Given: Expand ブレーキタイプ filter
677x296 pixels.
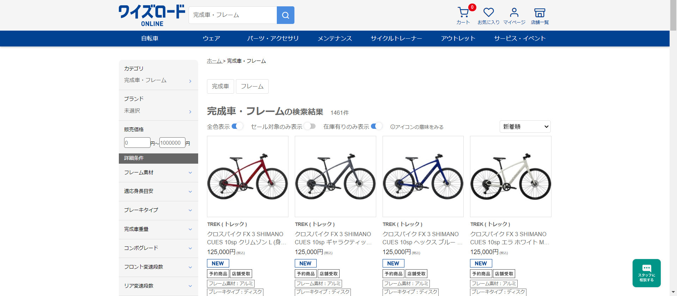Looking at the screenshot, I should coord(158,210).
